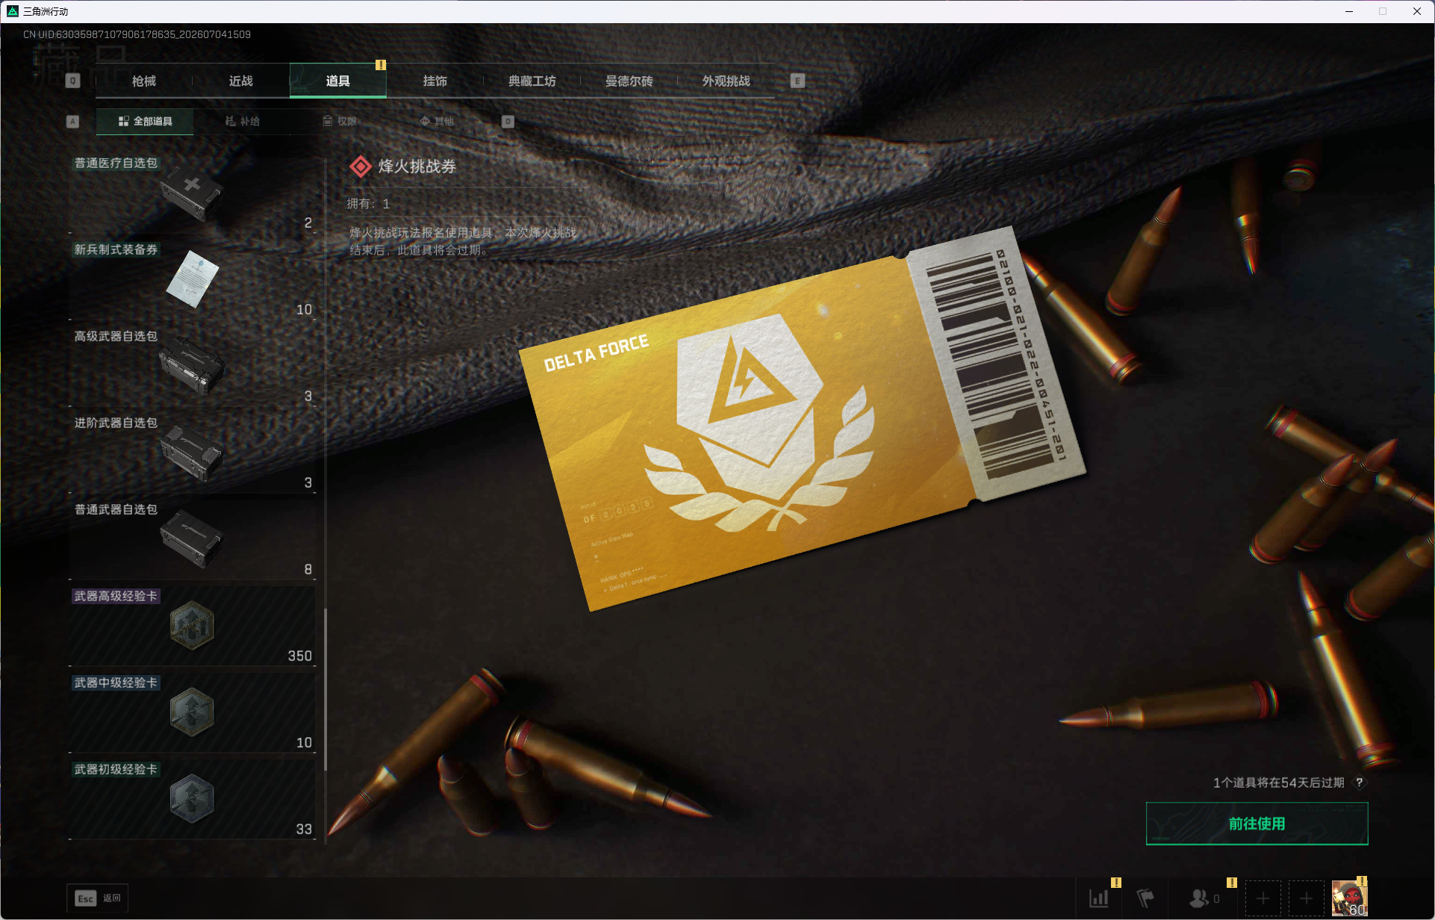This screenshot has height=920, width=1435.
Task: Open the 挂饰 tab
Action: point(435,81)
